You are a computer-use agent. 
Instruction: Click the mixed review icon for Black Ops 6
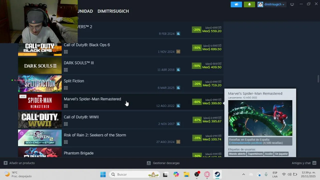pos(178,51)
